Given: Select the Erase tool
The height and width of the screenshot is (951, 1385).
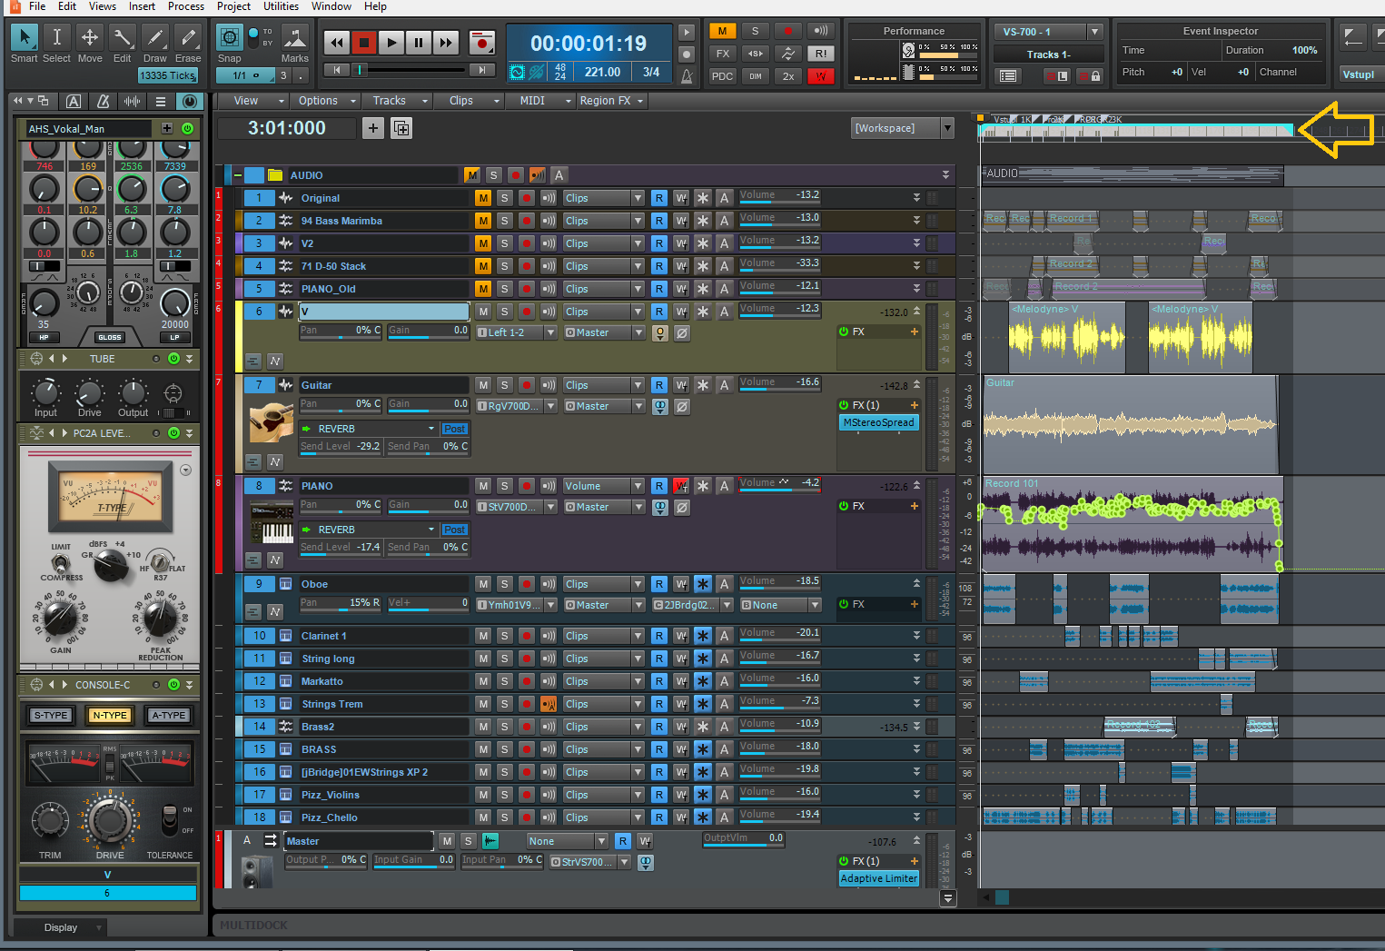Looking at the screenshot, I should (x=188, y=38).
